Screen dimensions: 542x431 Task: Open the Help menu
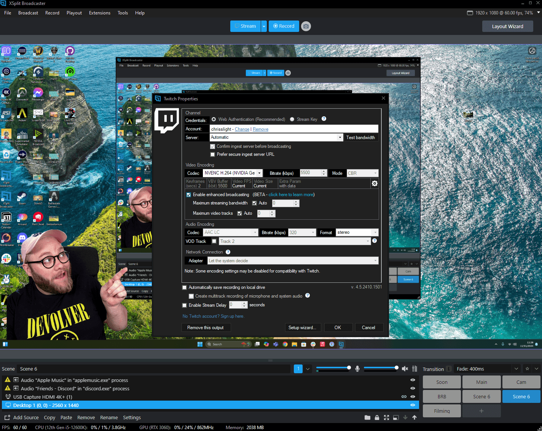pos(140,13)
